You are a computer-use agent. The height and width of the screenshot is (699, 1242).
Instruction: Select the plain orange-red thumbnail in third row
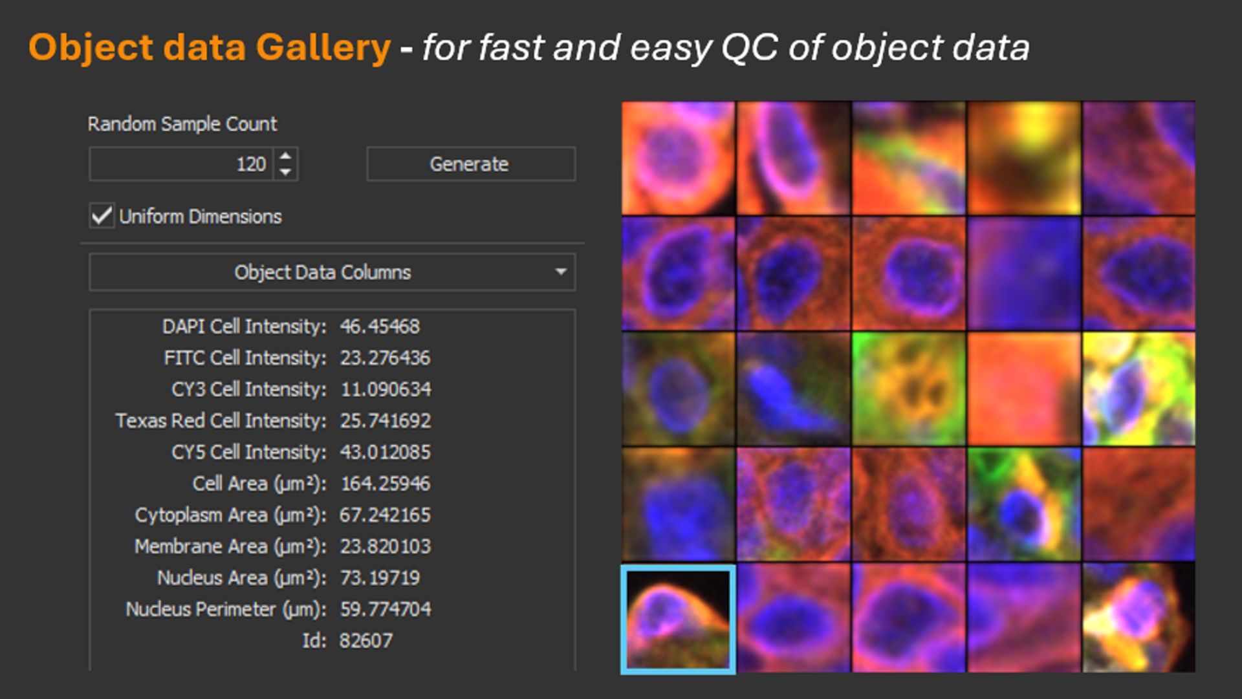pos(1024,389)
